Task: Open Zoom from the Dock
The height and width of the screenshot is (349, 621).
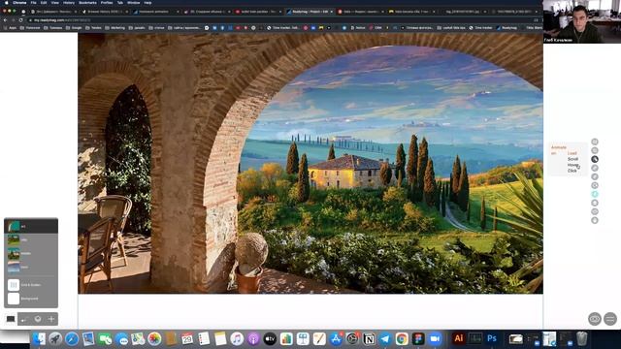Action: [435, 339]
